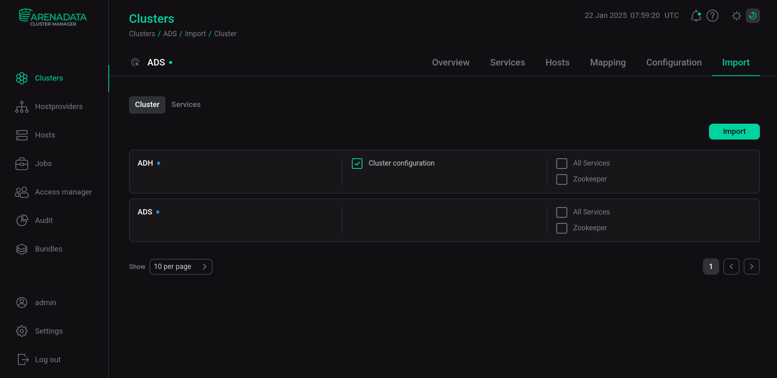Click the ADS cluster name in list
The height and width of the screenshot is (378, 777).
coord(145,212)
